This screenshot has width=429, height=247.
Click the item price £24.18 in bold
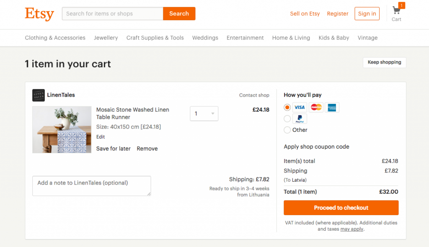261,110
